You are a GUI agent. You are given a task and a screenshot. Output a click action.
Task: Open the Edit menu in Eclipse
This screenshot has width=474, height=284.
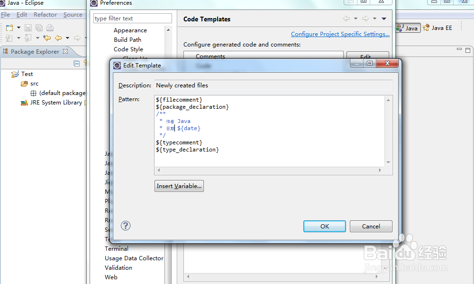(x=22, y=15)
